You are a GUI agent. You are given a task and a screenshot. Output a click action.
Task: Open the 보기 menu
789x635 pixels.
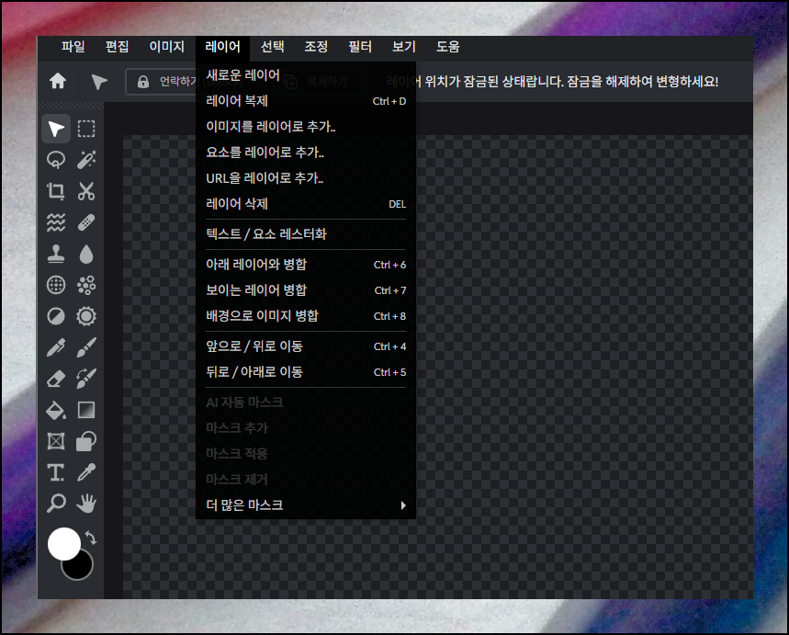click(x=404, y=47)
